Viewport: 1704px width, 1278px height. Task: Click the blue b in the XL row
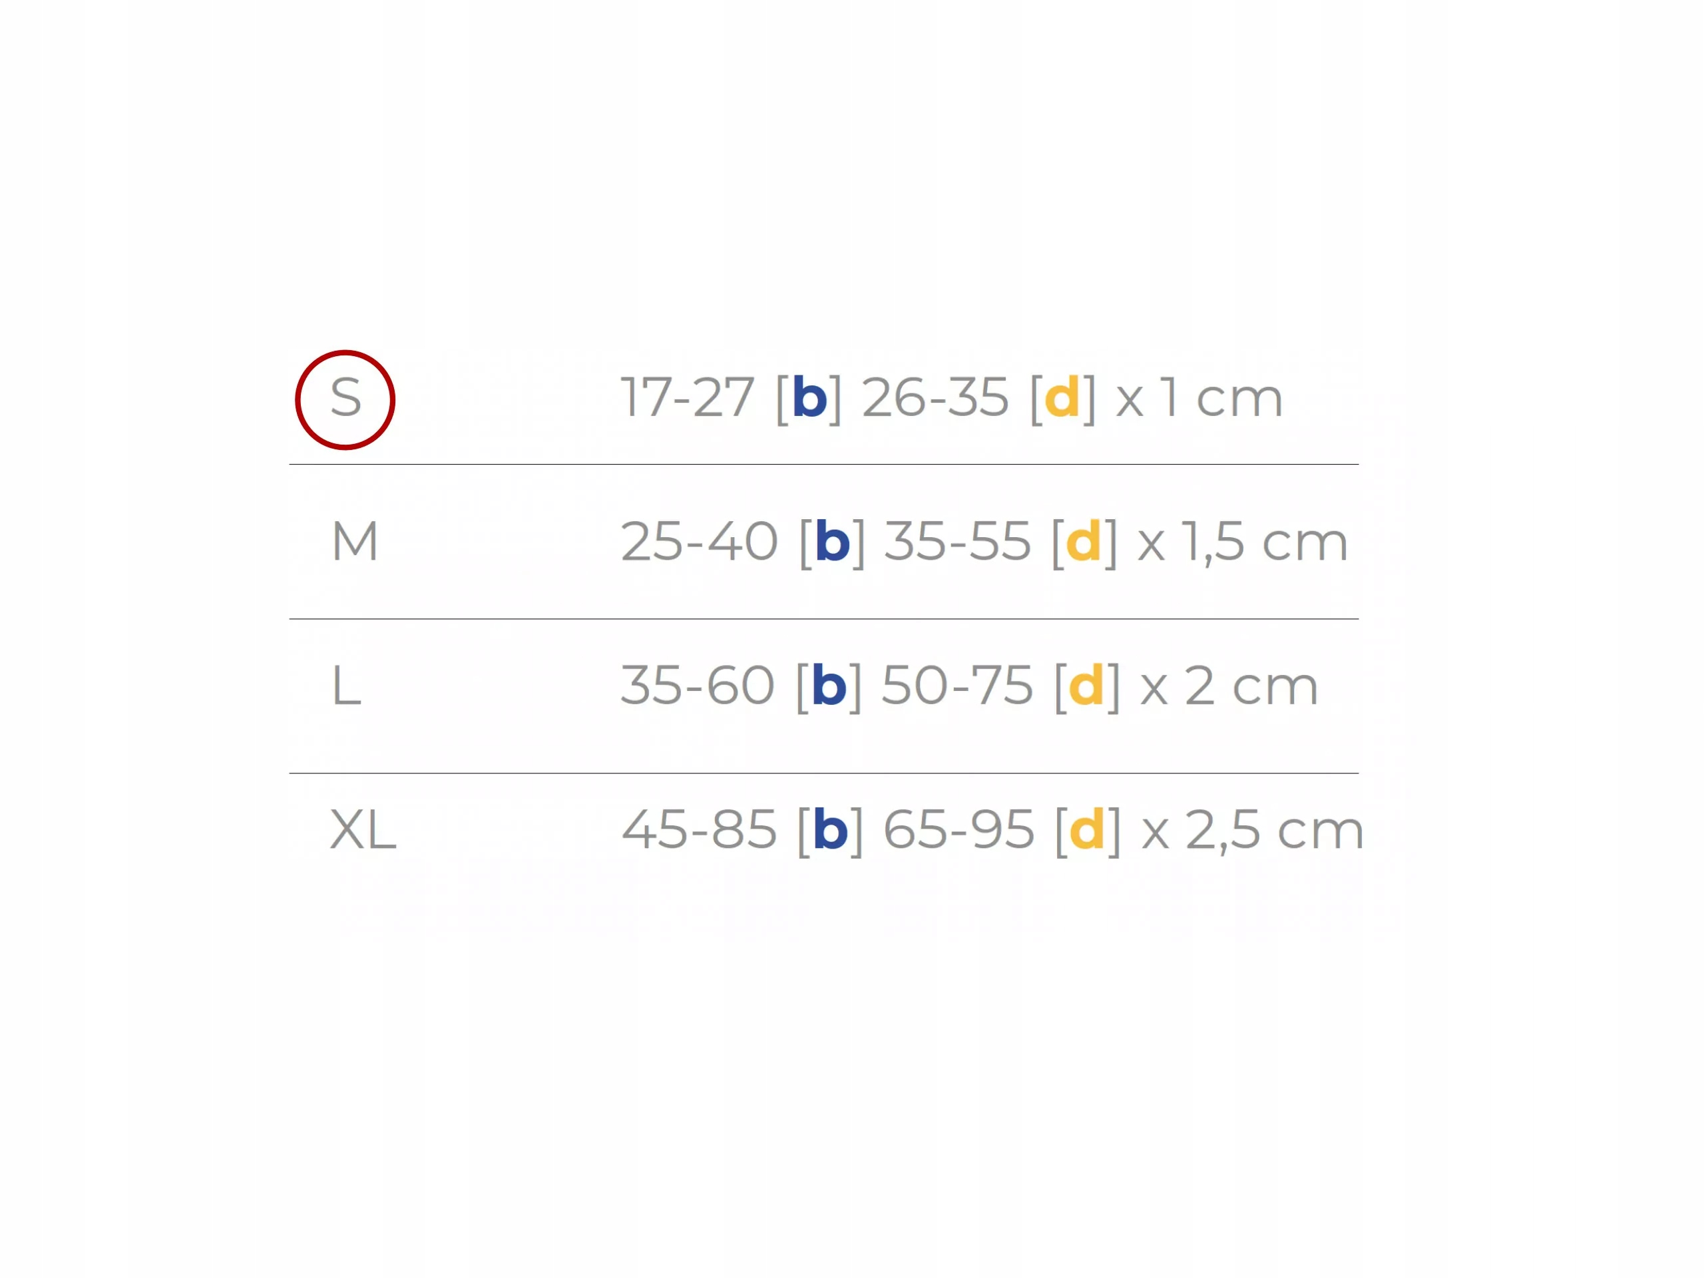(831, 829)
